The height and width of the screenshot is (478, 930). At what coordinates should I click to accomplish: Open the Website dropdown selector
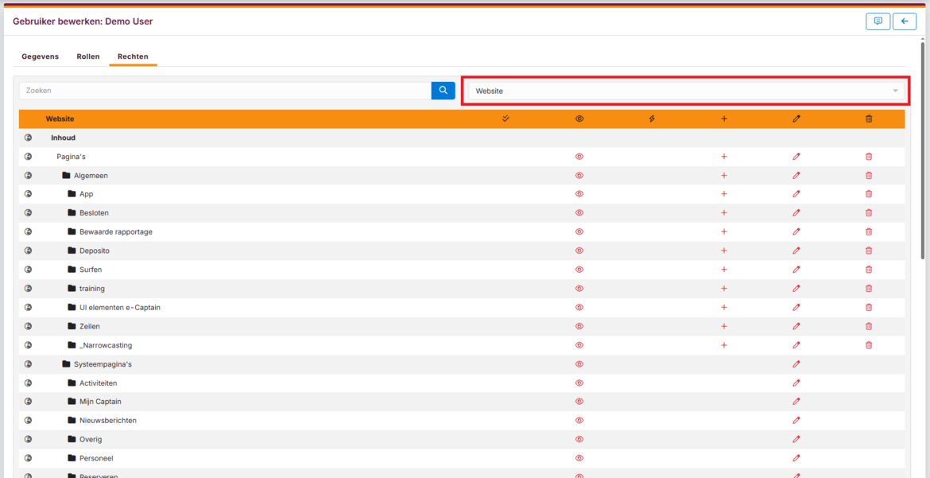click(685, 91)
